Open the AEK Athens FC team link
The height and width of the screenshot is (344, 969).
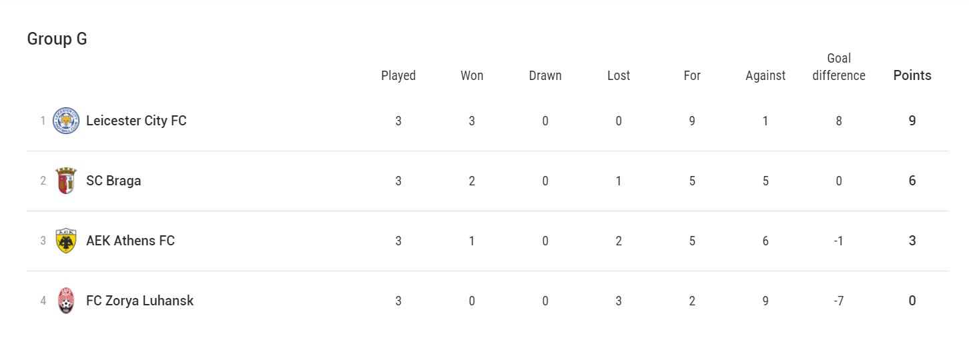click(x=130, y=241)
